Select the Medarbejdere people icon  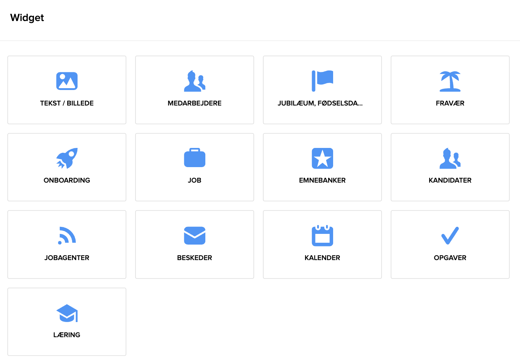tap(195, 81)
